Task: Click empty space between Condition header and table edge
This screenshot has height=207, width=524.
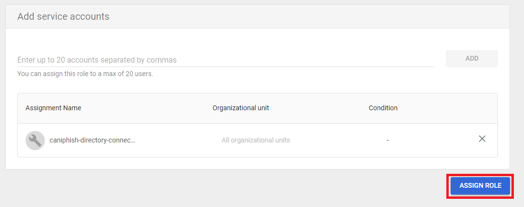Action: (449, 108)
